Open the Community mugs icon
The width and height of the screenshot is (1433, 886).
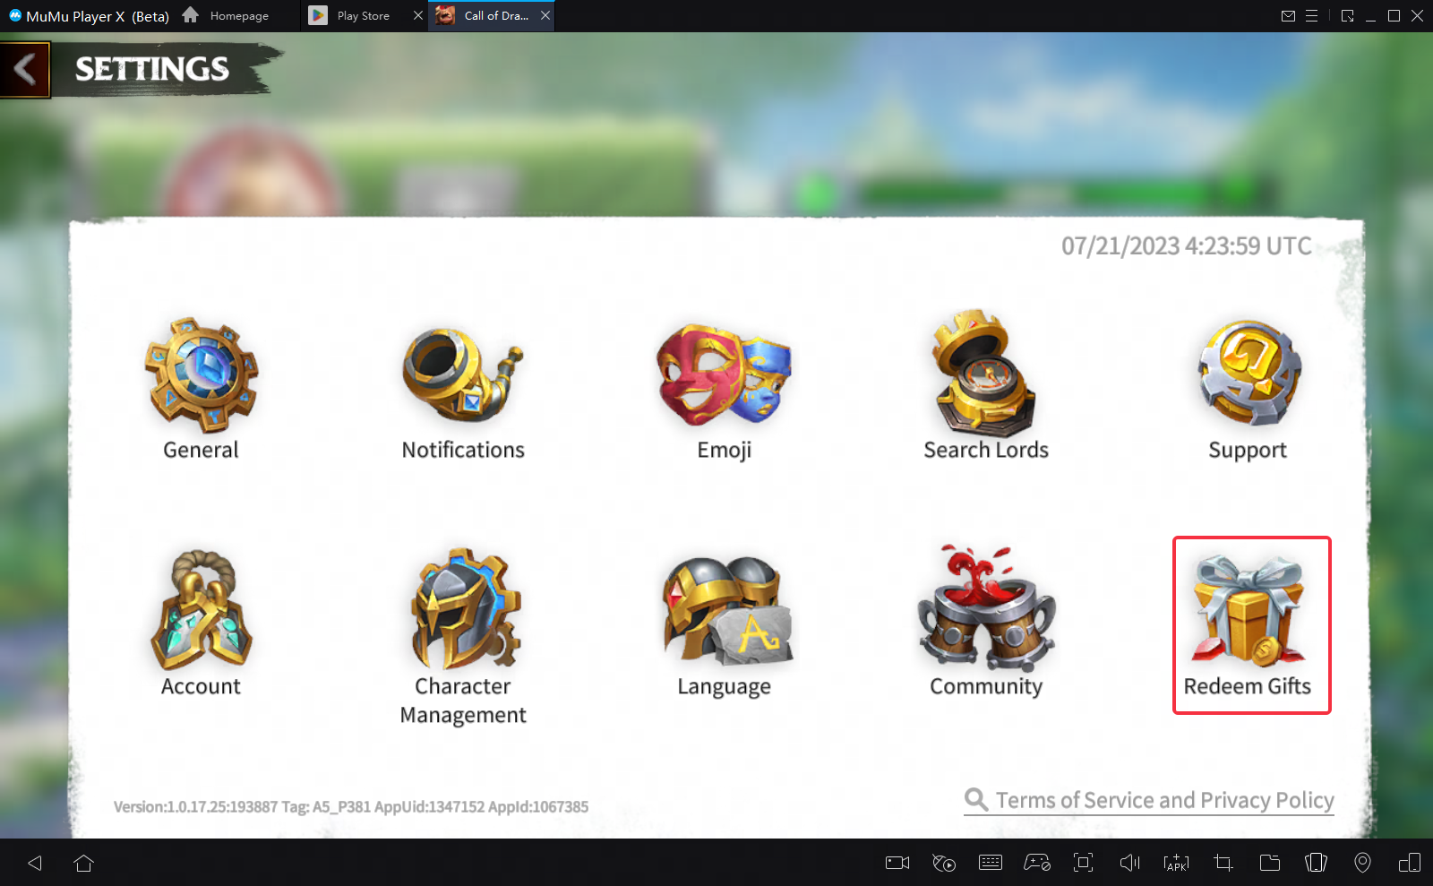(x=986, y=608)
